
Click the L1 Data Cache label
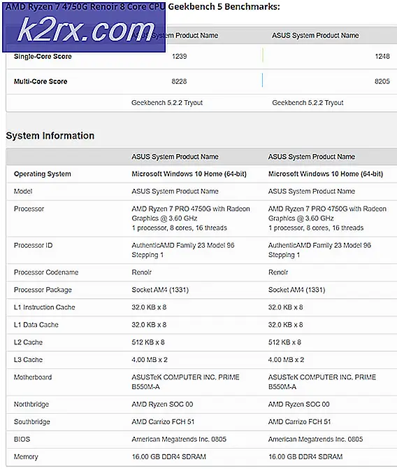point(36,325)
